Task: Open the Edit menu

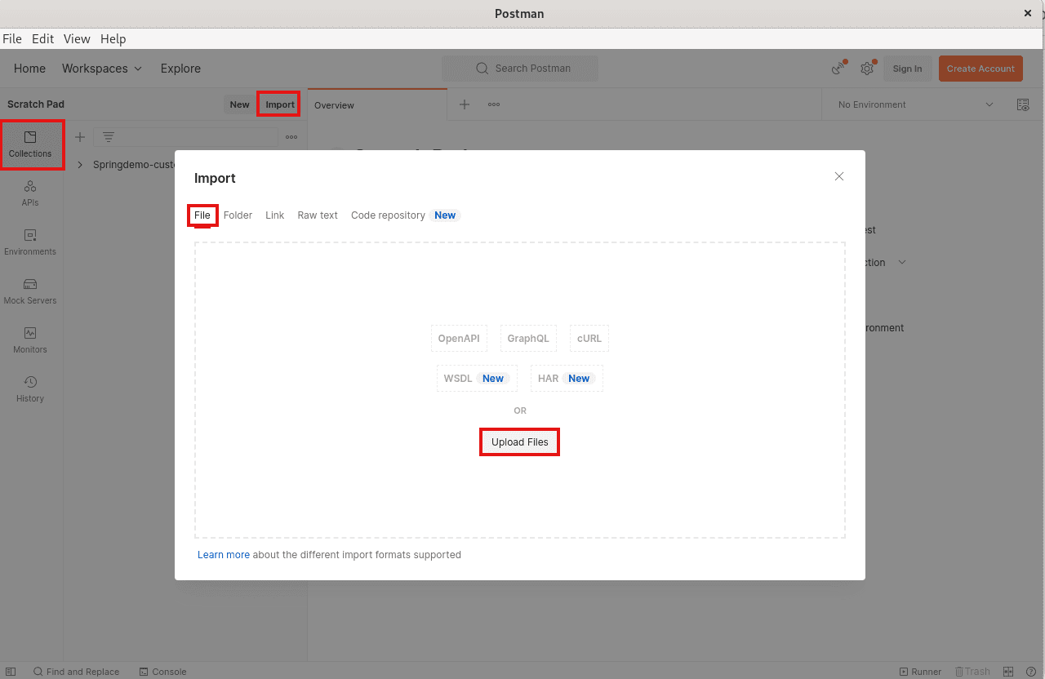Action: (42, 38)
